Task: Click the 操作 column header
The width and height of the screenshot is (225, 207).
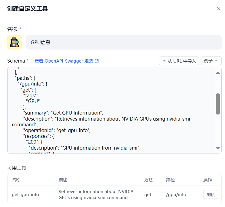Action: coord(207,180)
